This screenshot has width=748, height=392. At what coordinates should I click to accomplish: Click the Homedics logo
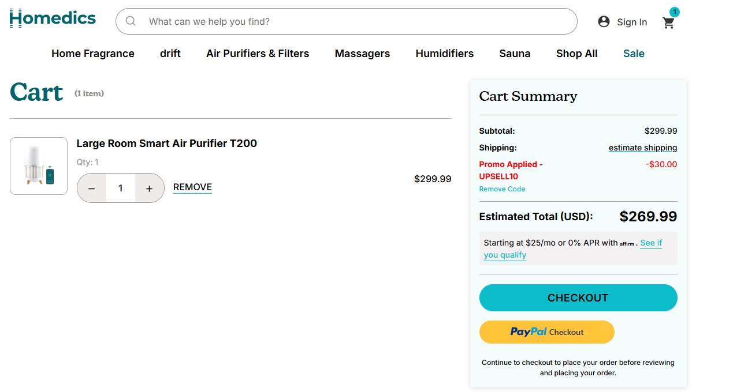[53, 18]
